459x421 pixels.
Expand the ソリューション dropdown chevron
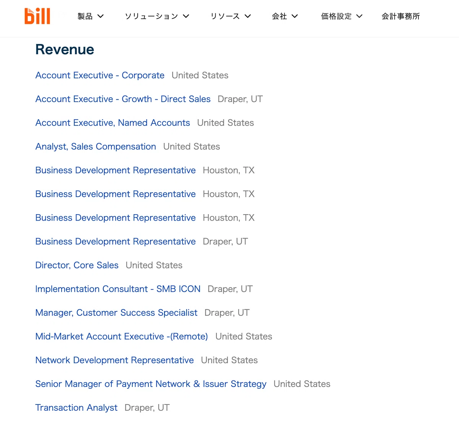186,16
